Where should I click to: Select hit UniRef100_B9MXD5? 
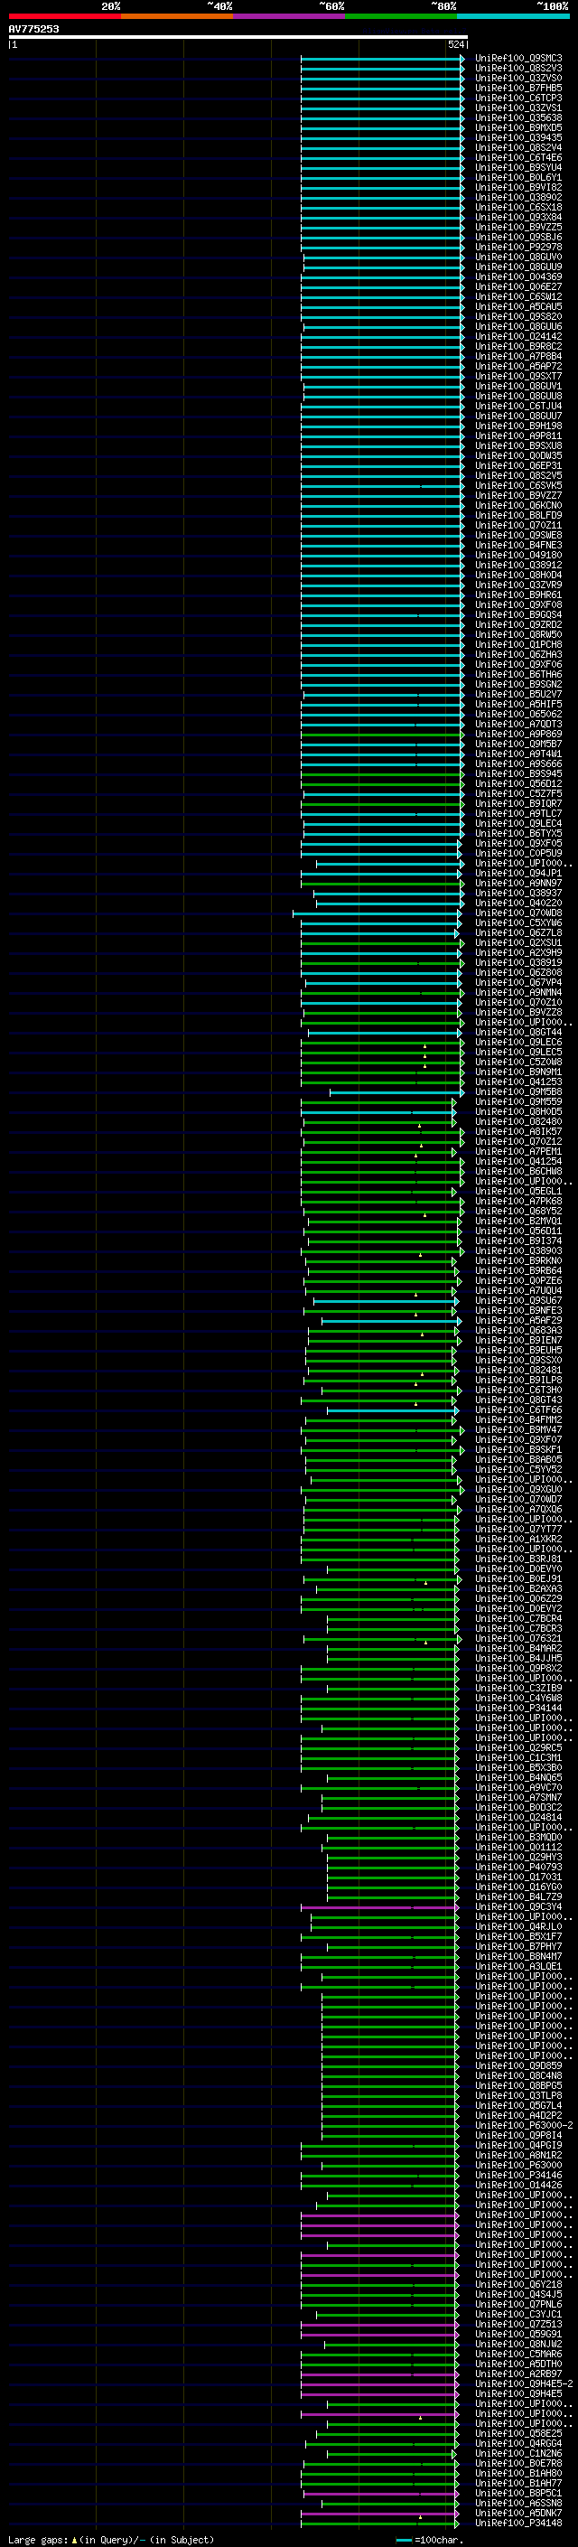pos(518,127)
